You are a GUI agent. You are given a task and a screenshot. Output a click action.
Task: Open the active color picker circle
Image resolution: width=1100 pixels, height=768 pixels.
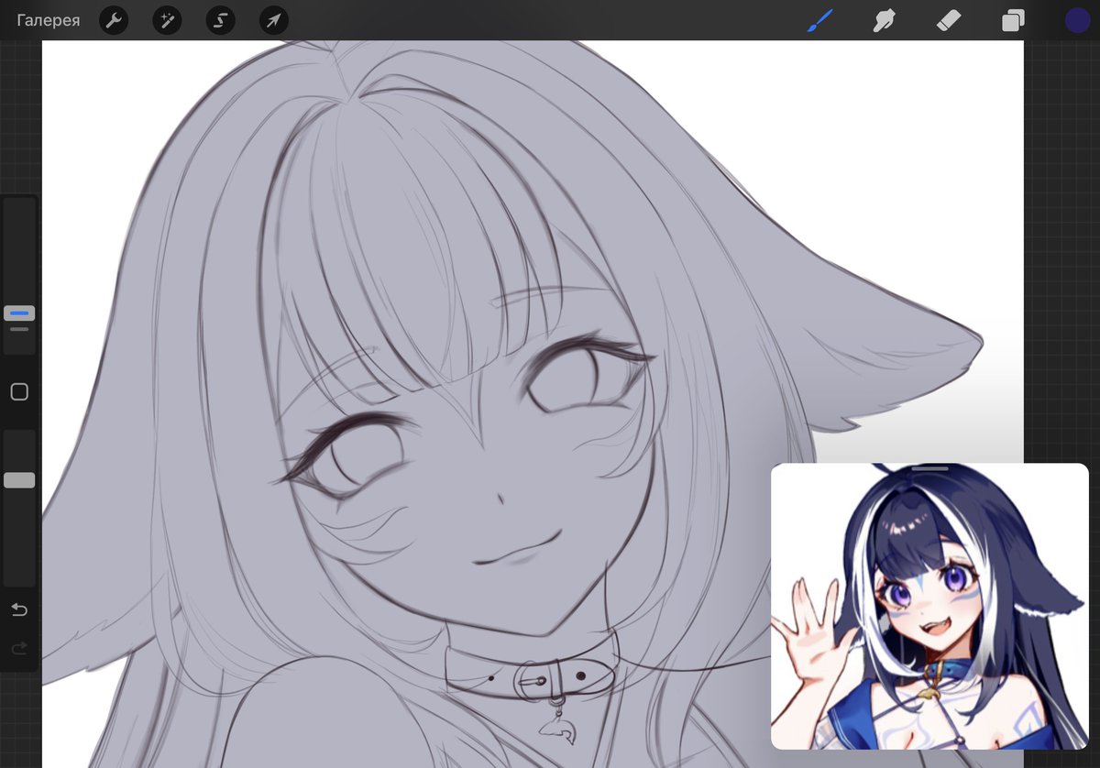(1077, 20)
